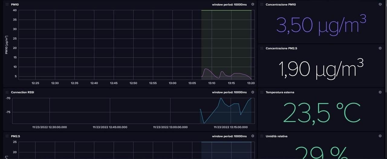Click the RSSI graph peak near 13:15
Viewport: 387px width, 159px height.
point(221,98)
